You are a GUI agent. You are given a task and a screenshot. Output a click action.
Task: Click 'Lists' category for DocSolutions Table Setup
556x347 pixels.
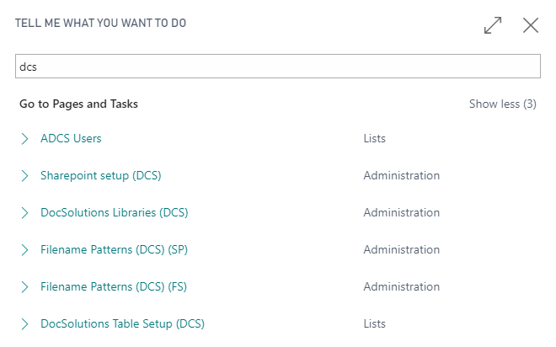click(375, 324)
